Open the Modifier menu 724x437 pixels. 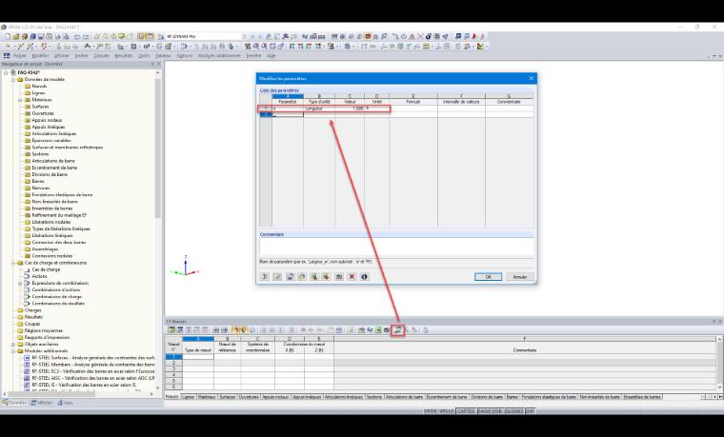[x=40, y=56]
